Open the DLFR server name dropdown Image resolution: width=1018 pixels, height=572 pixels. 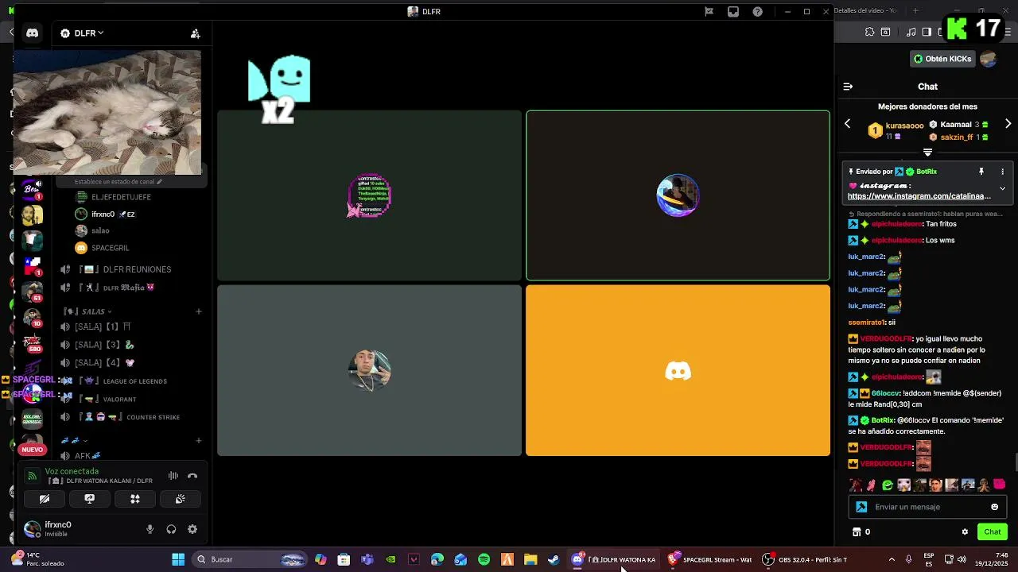[x=82, y=33]
